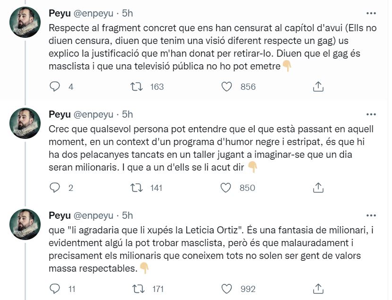
Task: Retweet the tweet with 171 retweets
Action: (137, 289)
